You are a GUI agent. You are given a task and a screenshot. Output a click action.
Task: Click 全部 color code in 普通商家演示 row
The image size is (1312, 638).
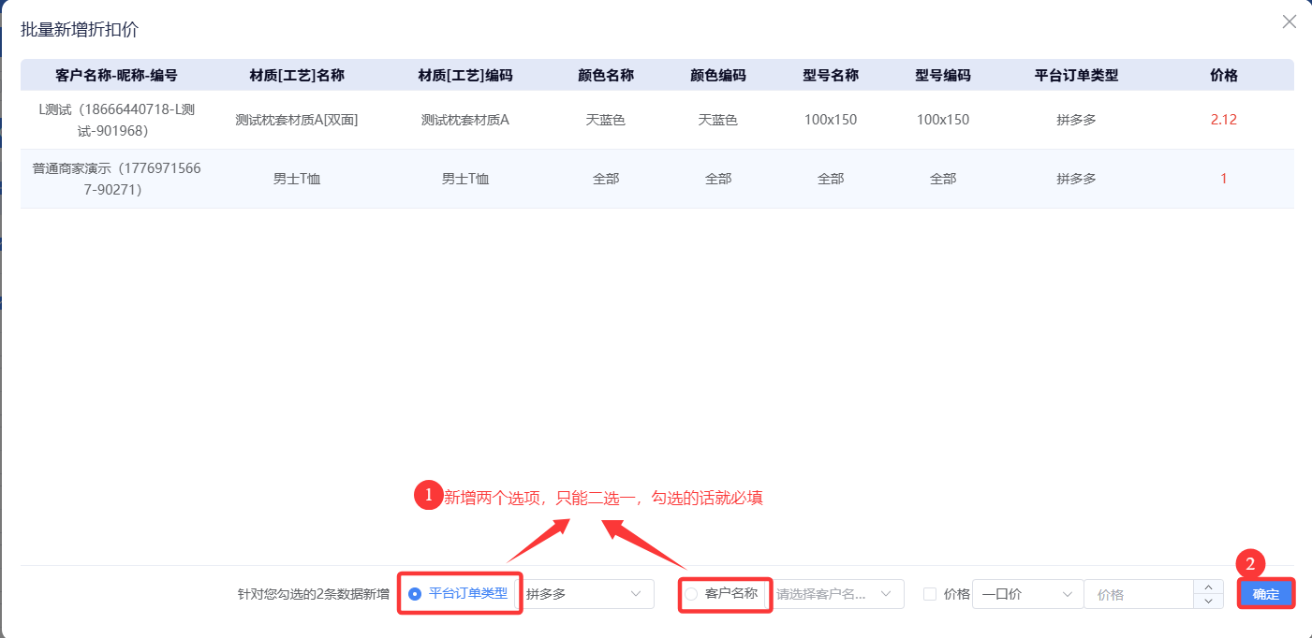(x=718, y=179)
